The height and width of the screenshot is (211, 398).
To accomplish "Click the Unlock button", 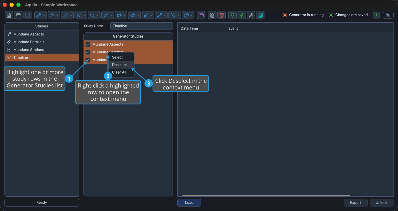I will pyautogui.click(x=382, y=203).
